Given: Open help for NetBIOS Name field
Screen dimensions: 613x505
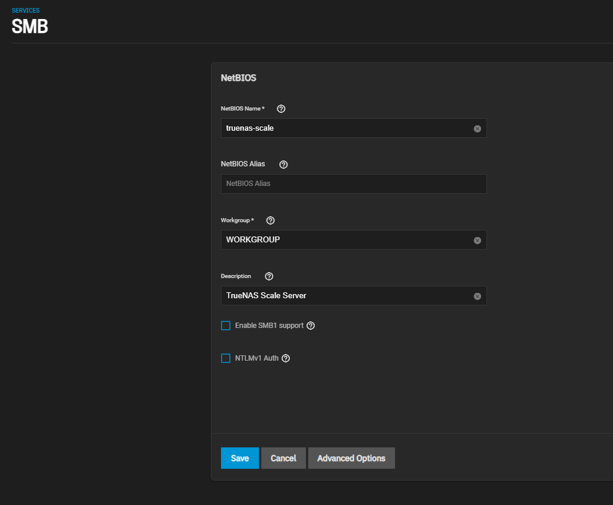Looking at the screenshot, I should (x=281, y=109).
